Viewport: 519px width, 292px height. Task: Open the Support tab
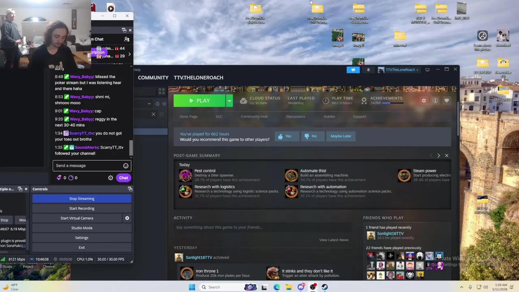(360, 116)
